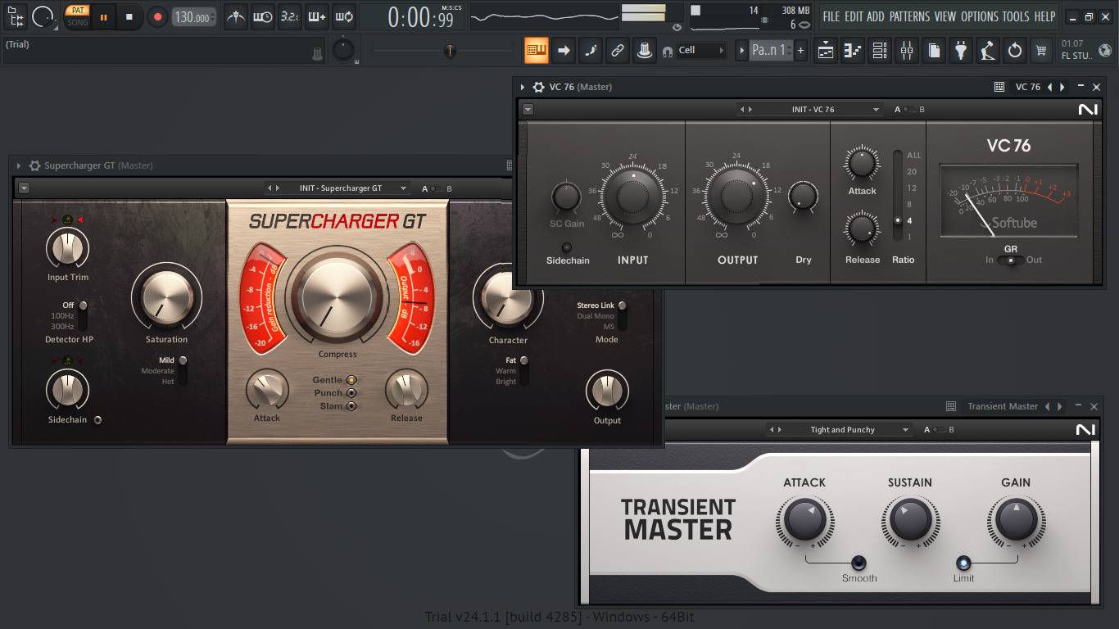The image size is (1119, 629).
Task: Open the plugin picker plug icon
Action: click(x=961, y=51)
